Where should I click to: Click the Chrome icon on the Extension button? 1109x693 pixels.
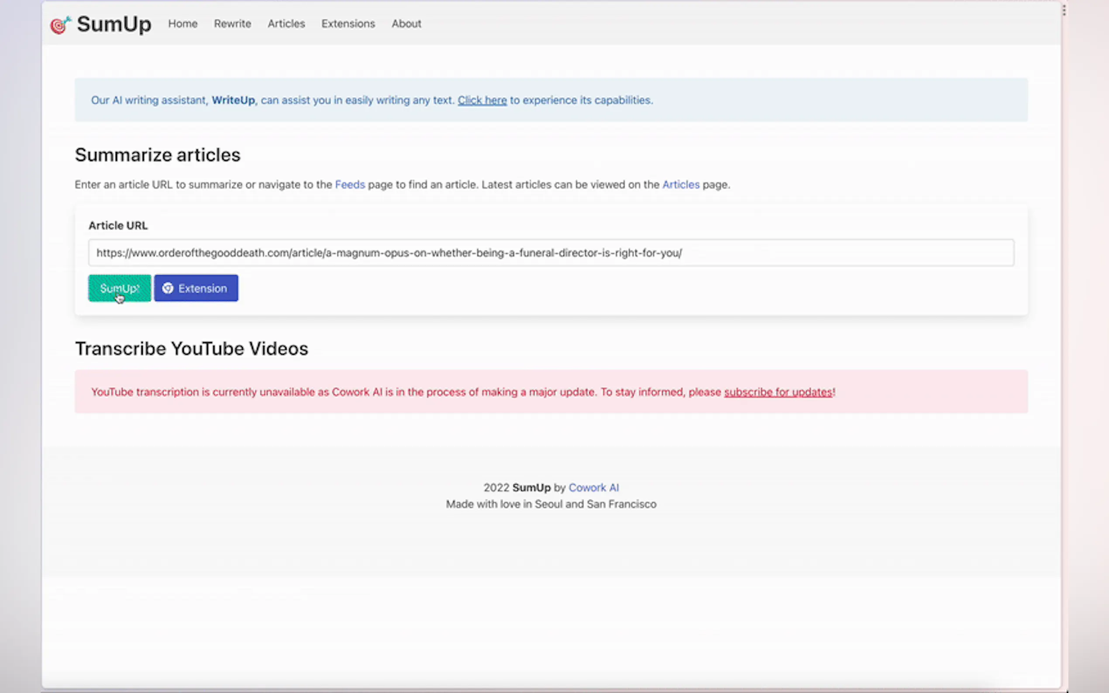(168, 288)
